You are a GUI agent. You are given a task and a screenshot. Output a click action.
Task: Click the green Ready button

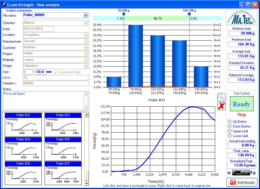[x=242, y=104]
